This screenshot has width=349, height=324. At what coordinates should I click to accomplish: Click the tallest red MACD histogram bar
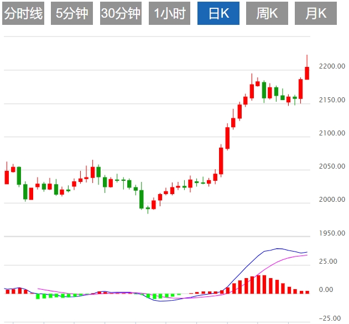pos(264,284)
